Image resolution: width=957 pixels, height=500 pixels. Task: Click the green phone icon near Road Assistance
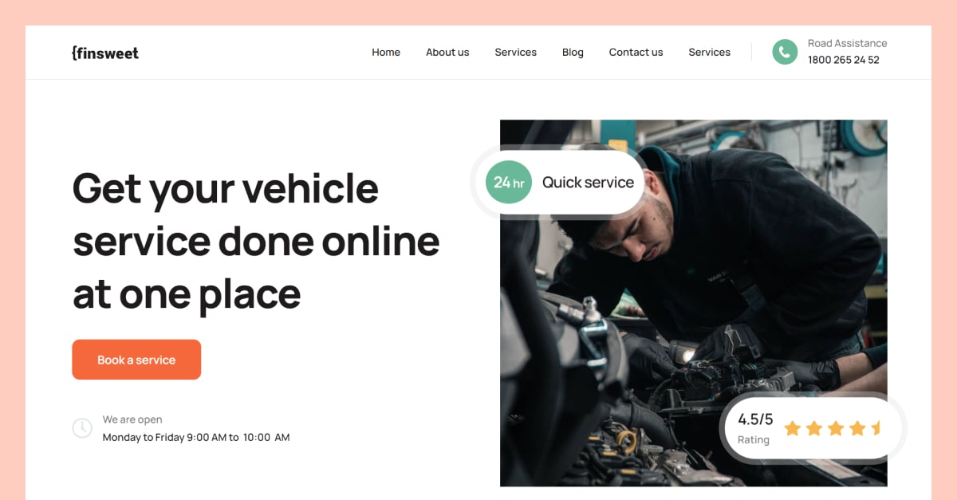(x=785, y=52)
